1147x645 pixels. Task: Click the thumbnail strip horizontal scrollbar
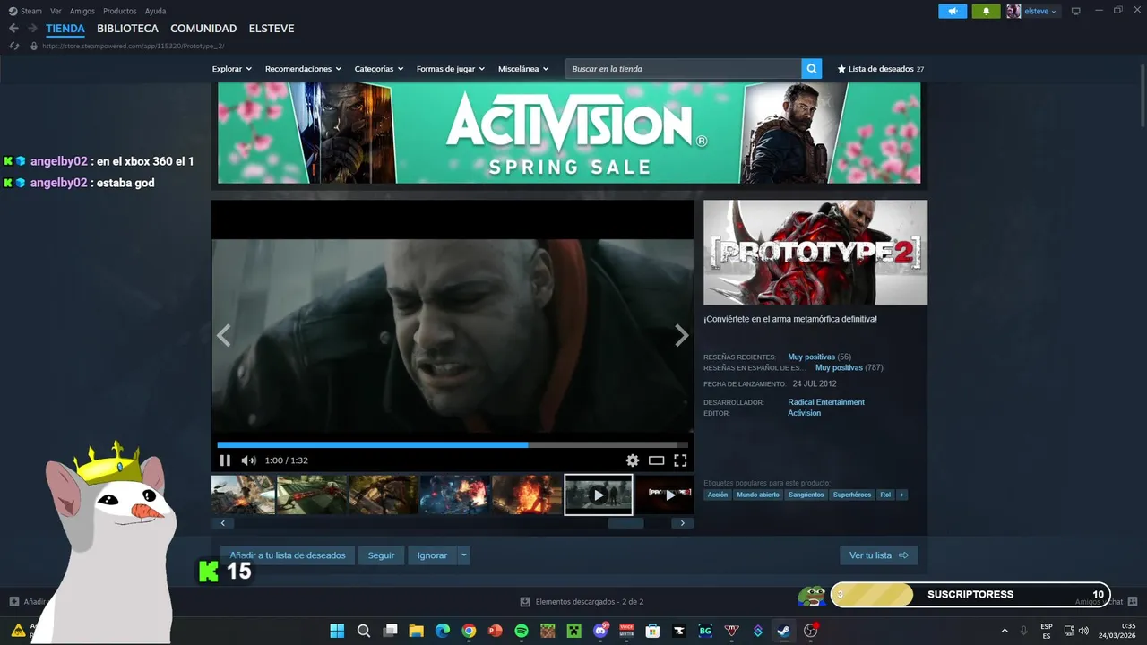625,523
